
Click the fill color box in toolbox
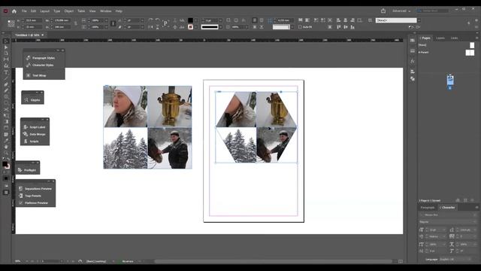pyautogui.click(x=5, y=164)
